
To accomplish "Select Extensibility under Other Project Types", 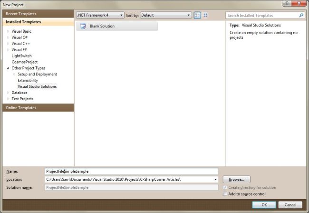I will pyautogui.click(x=28, y=80).
